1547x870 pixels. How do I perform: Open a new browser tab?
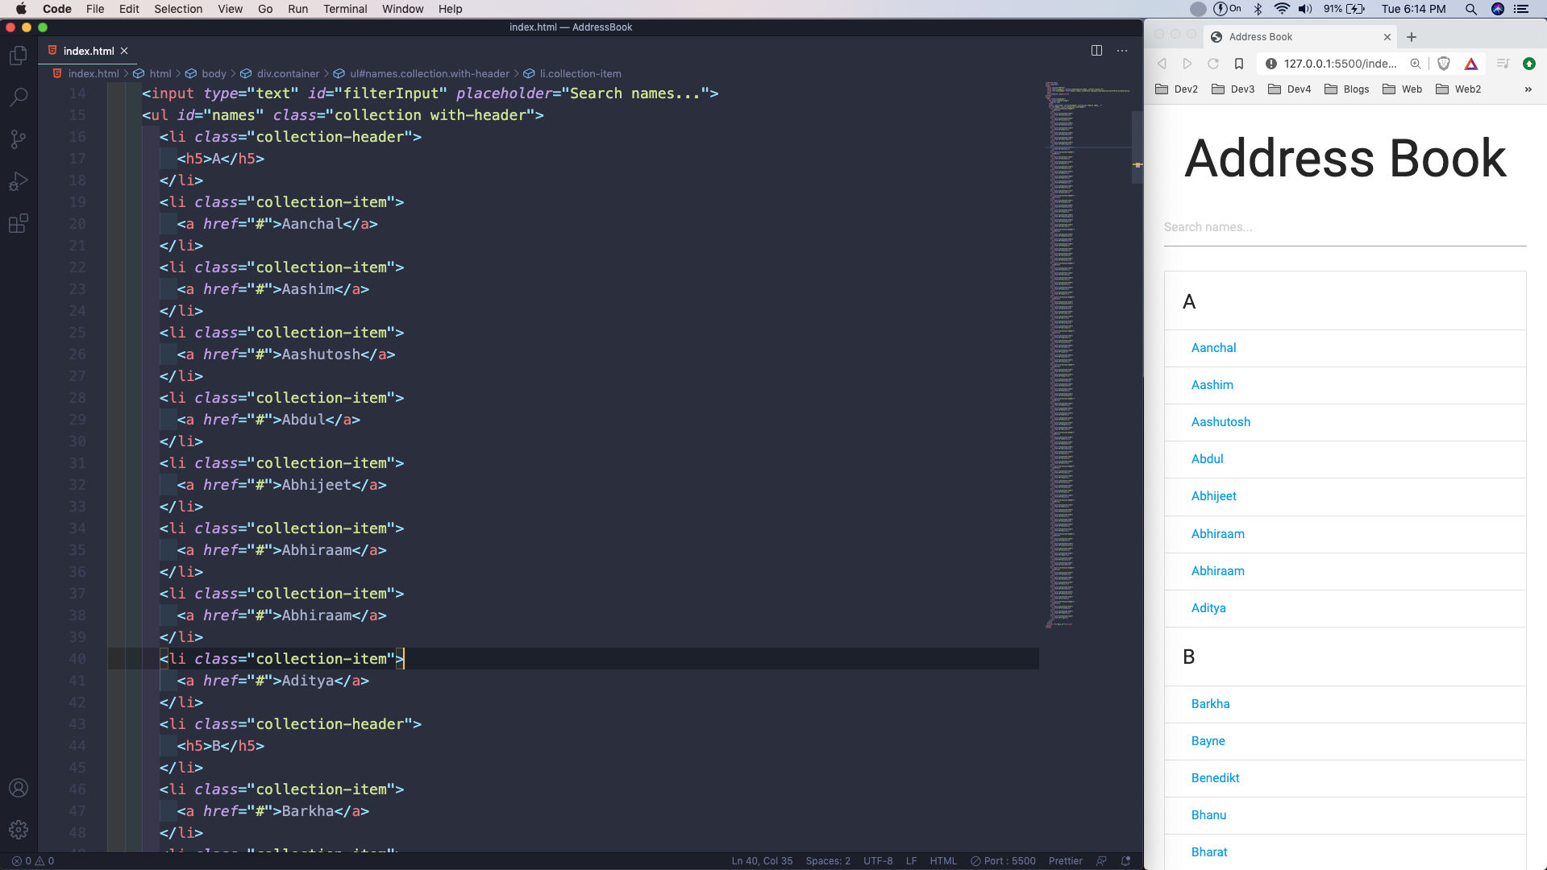(x=1412, y=37)
